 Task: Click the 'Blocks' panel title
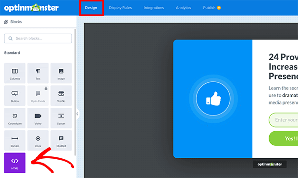click(x=16, y=22)
